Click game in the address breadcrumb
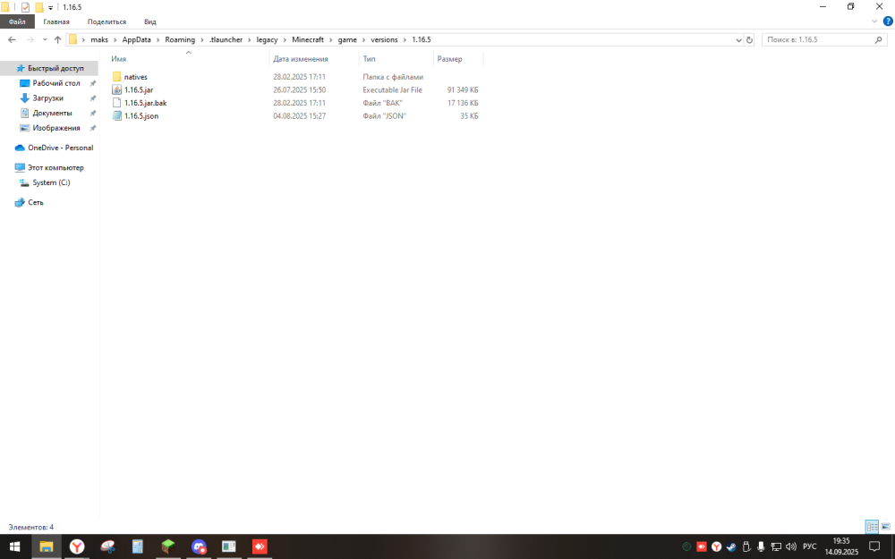The image size is (895, 559). 347,40
